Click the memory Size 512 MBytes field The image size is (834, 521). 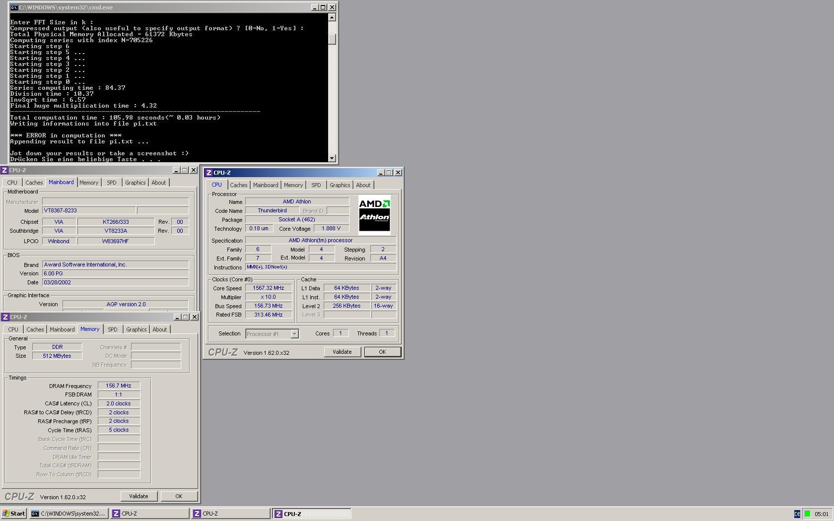57,356
